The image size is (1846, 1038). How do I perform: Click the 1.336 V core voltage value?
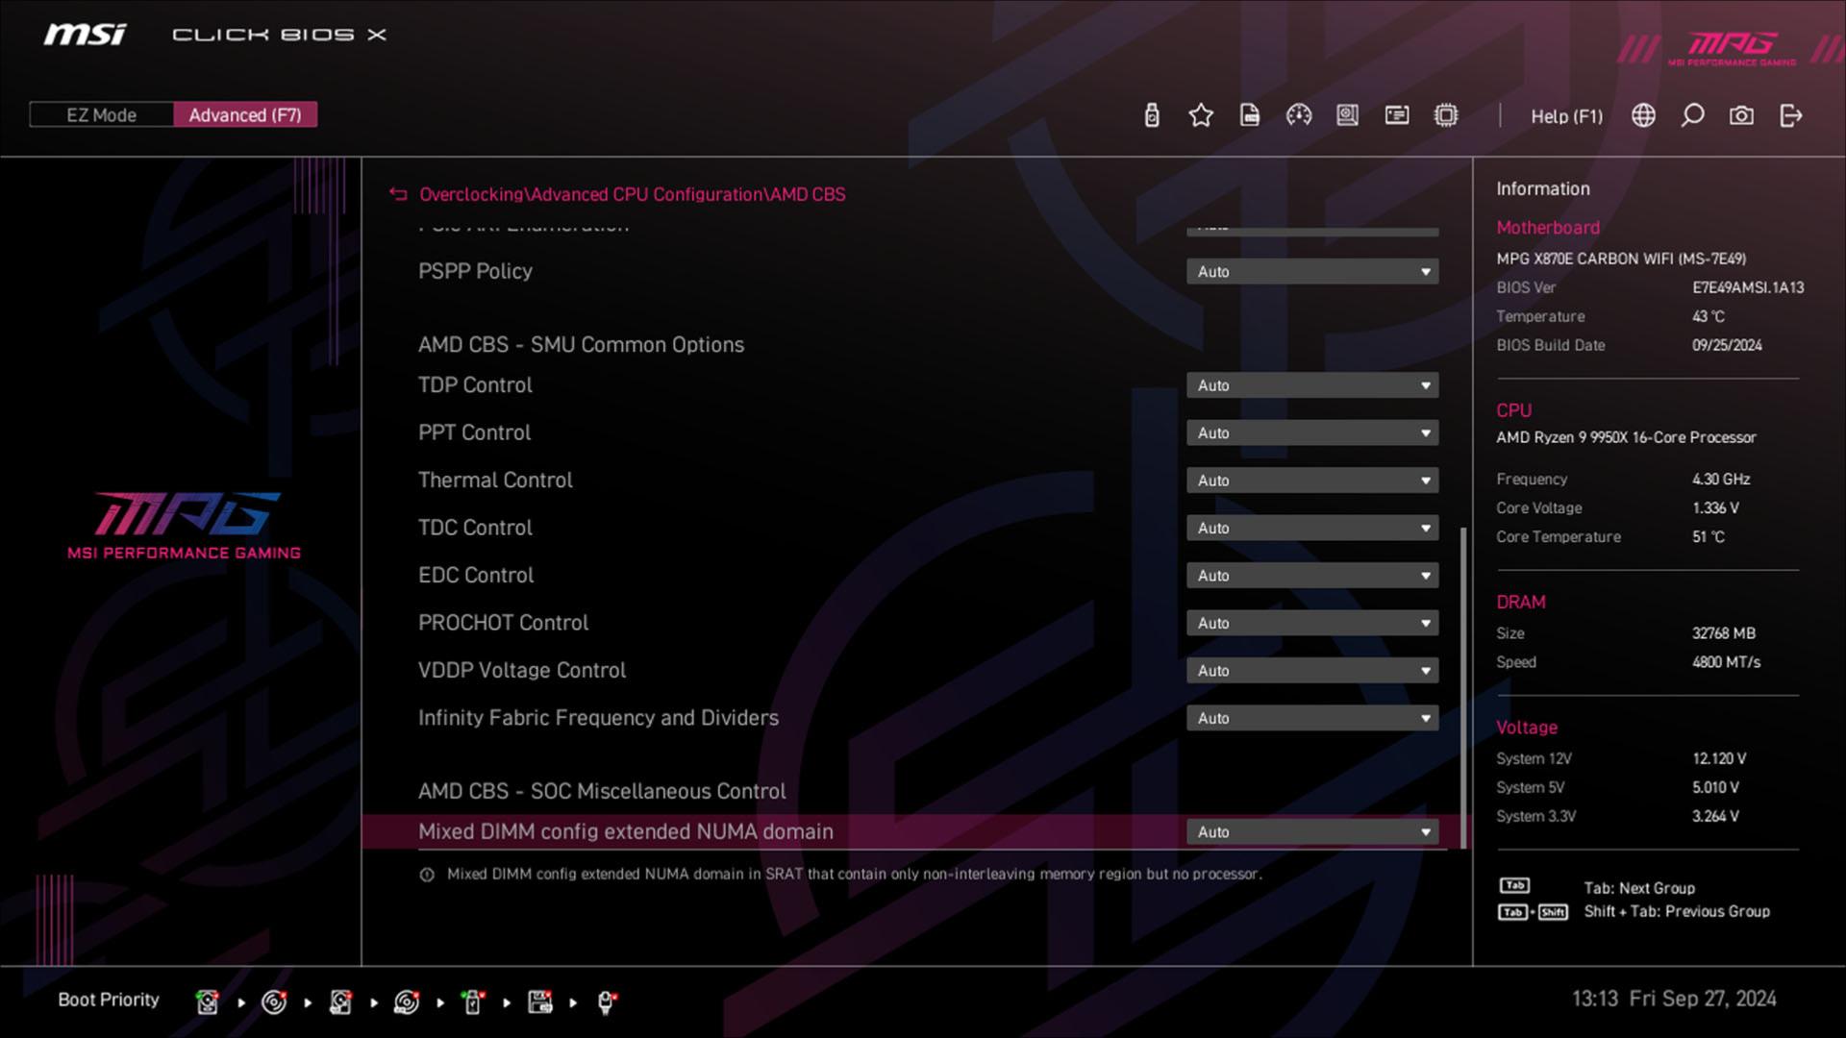[x=1715, y=507]
